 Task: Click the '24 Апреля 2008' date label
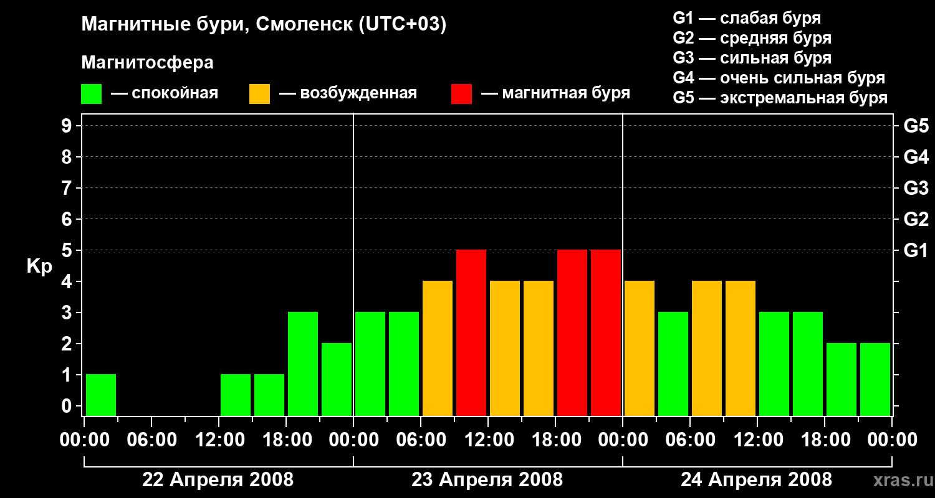point(756,480)
